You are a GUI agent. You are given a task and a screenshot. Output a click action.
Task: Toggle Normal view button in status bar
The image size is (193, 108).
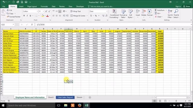point(154,101)
